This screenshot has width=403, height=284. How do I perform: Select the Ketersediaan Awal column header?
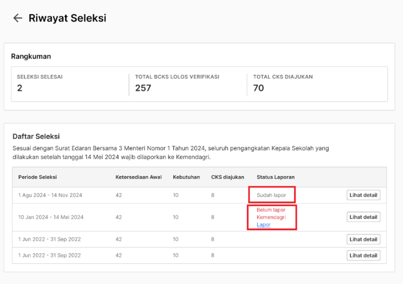[x=139, y=177]
